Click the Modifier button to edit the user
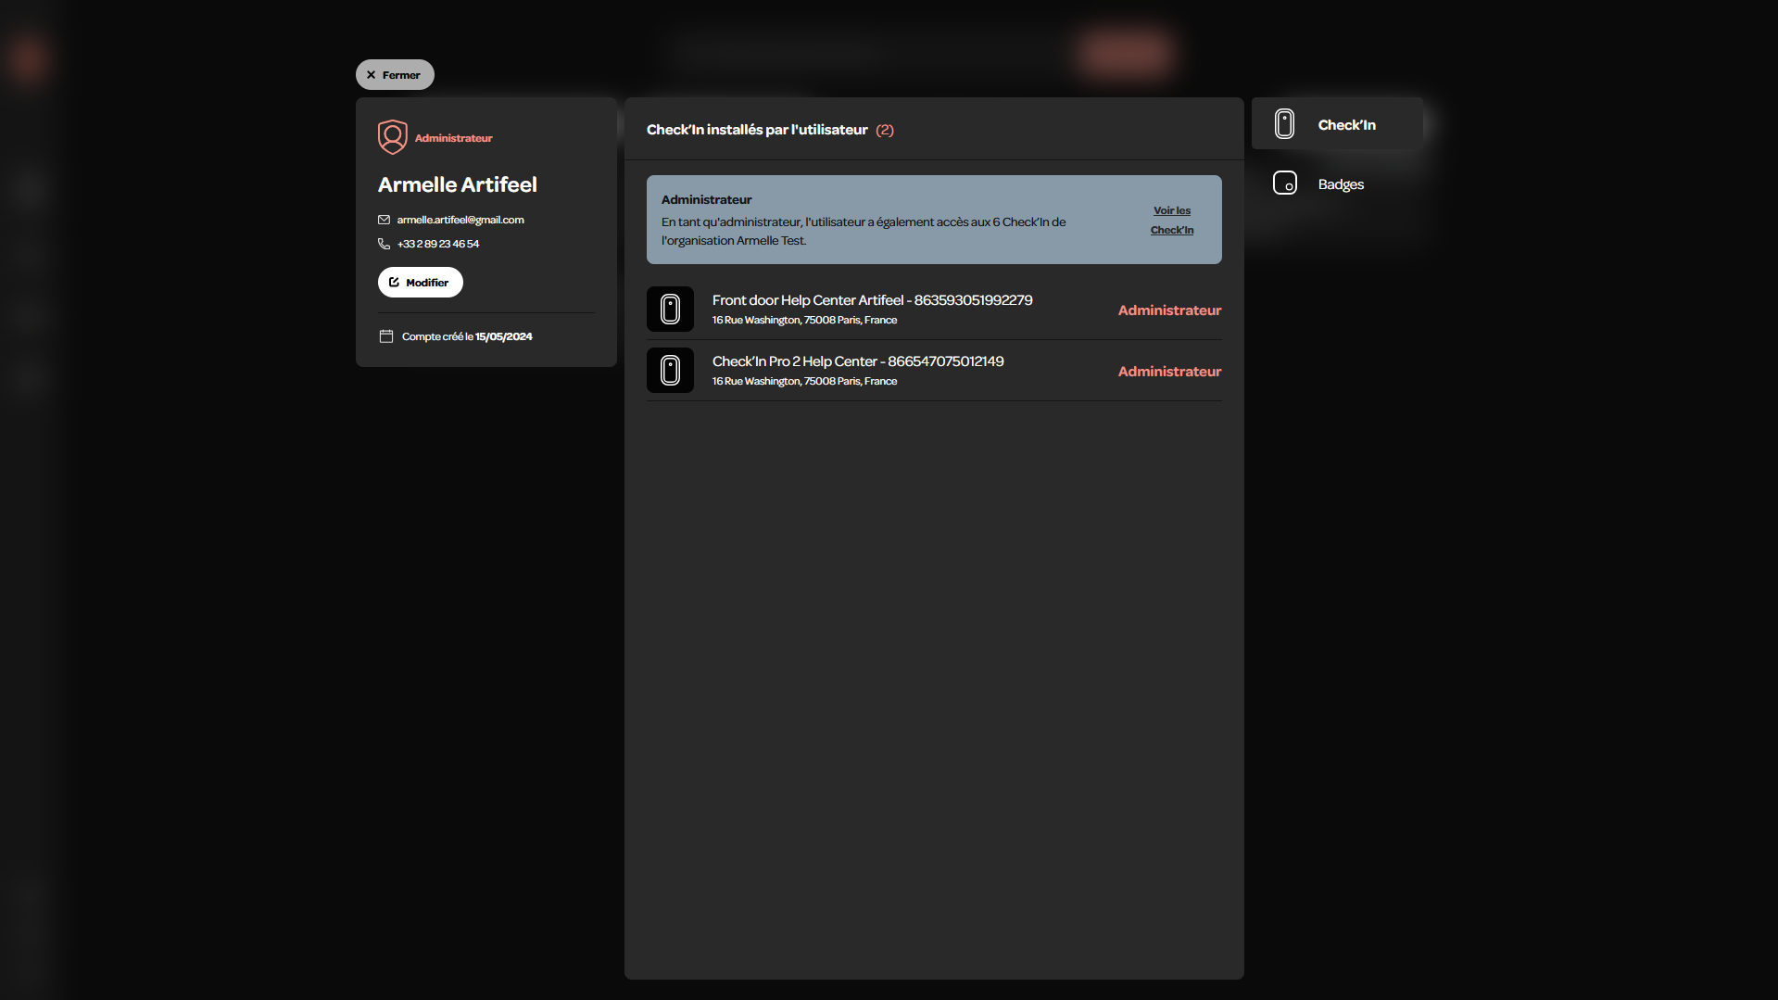 (420, 283)
